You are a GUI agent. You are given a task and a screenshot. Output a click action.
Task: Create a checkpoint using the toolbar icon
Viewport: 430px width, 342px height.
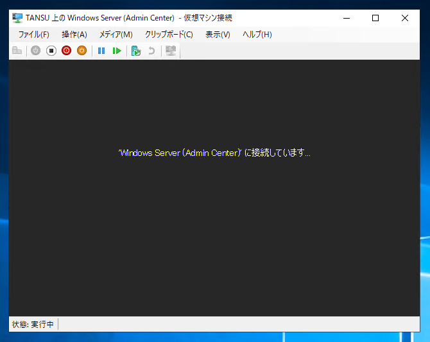(136, 51)
